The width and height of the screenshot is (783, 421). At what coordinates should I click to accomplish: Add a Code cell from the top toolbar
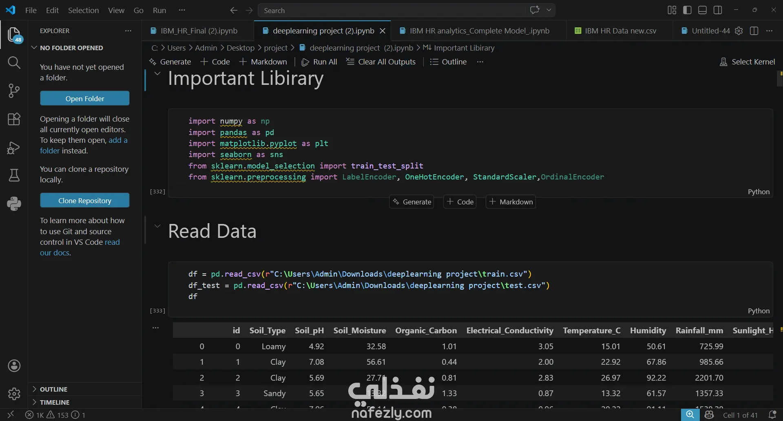(215, 62)
